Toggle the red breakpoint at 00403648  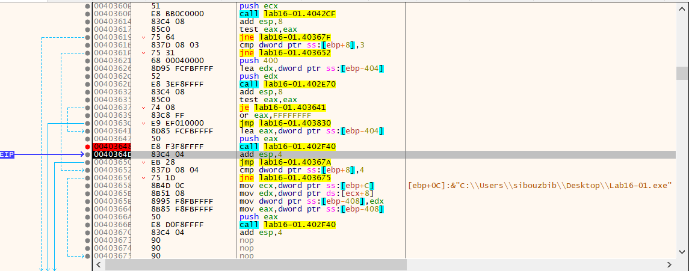click(88, 147)
